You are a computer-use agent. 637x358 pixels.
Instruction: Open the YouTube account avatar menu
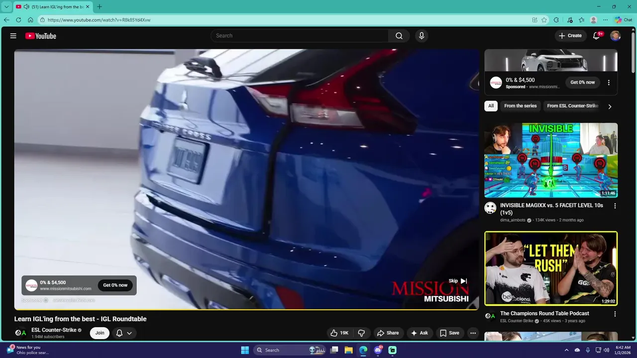click(x=616, y=36)
